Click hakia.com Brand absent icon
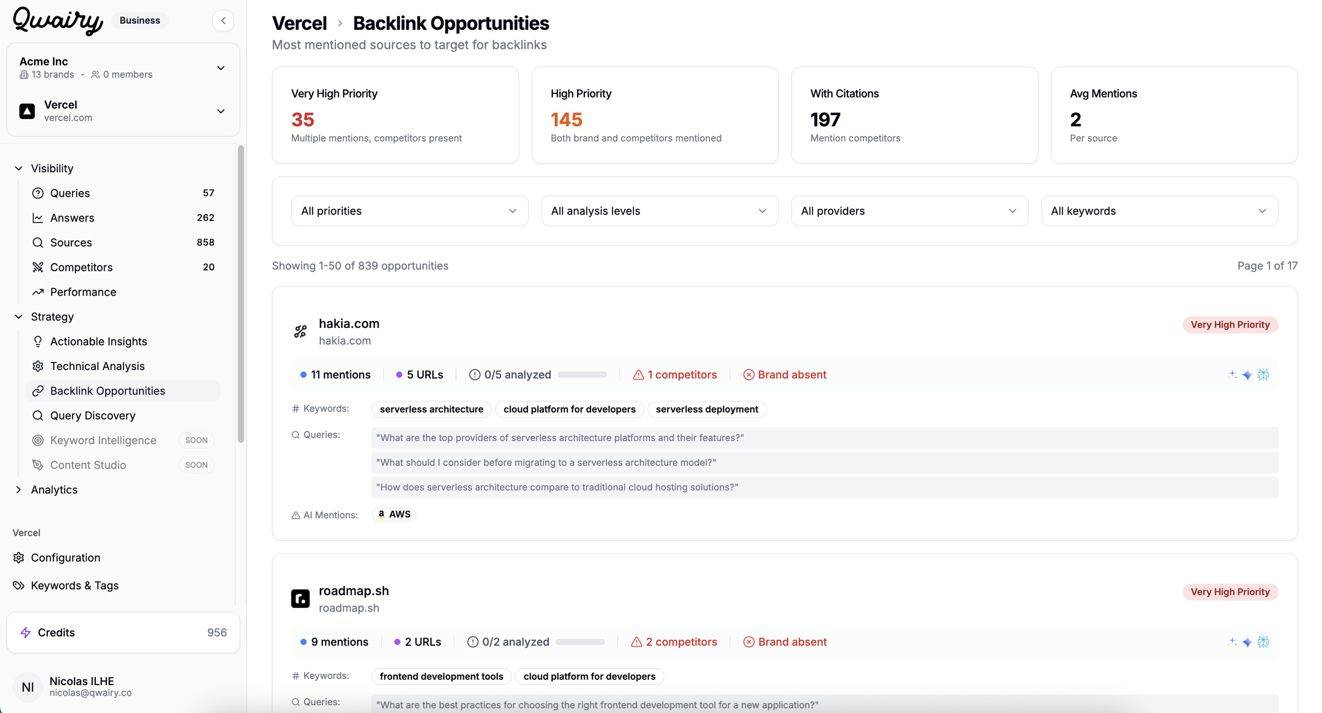1322x713 pixels. [748, 375]
